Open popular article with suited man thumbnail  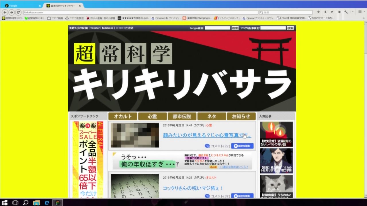pyautogui.click(x=276, y=161)
